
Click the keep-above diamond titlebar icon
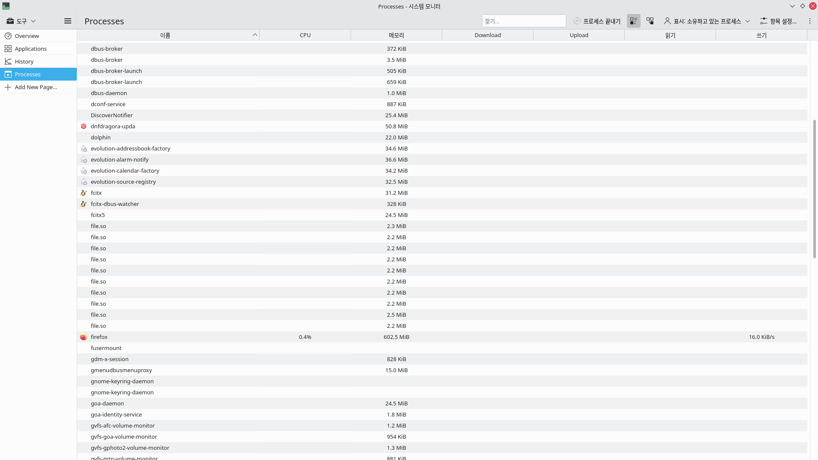[803, 6]
